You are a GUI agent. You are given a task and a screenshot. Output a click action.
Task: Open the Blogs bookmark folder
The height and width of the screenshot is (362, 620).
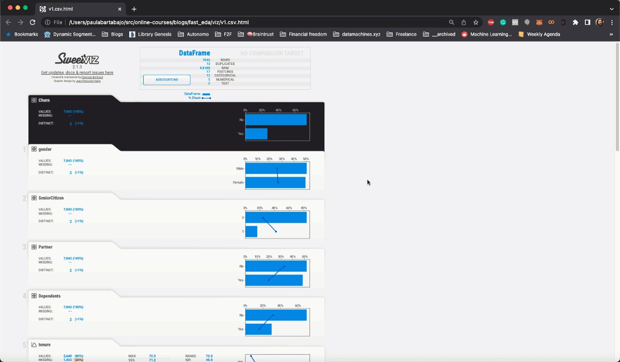(113, 35)
